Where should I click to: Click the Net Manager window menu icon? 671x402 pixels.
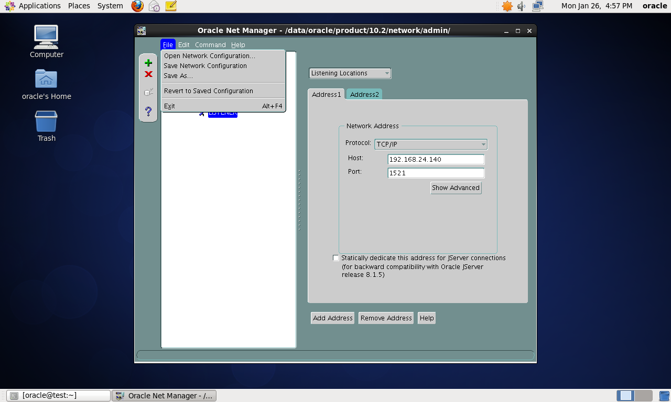click(142, 30)
